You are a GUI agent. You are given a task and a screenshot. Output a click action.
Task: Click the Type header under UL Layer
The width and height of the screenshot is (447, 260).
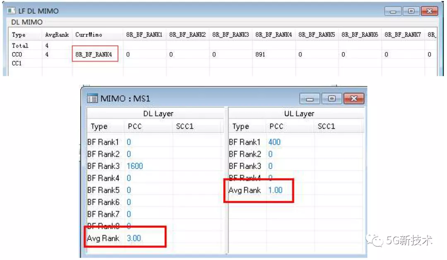point(240,126)
